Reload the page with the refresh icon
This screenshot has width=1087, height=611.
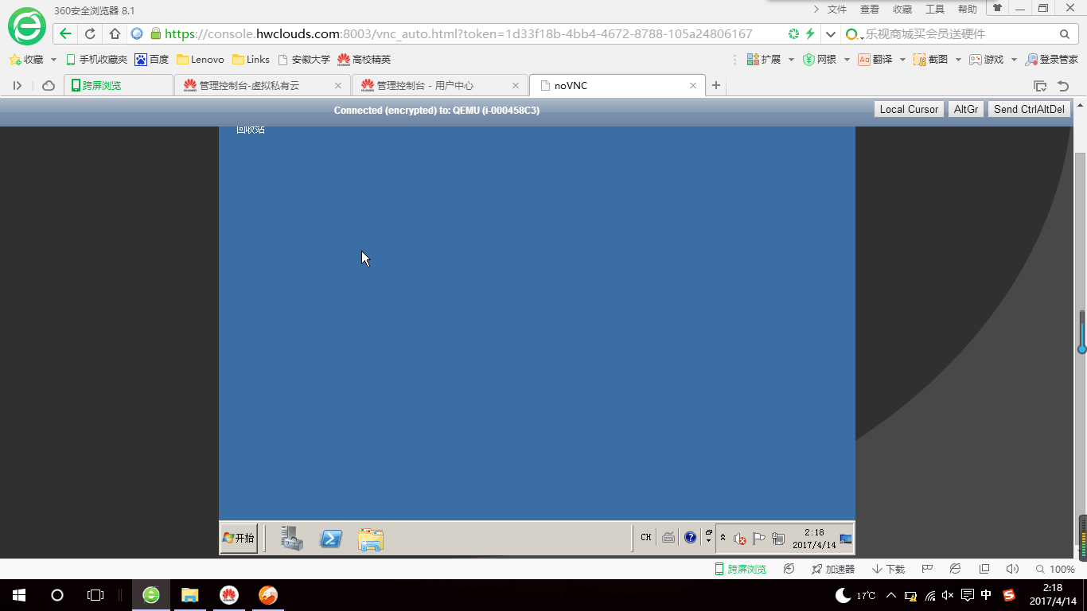coord(90,34)
